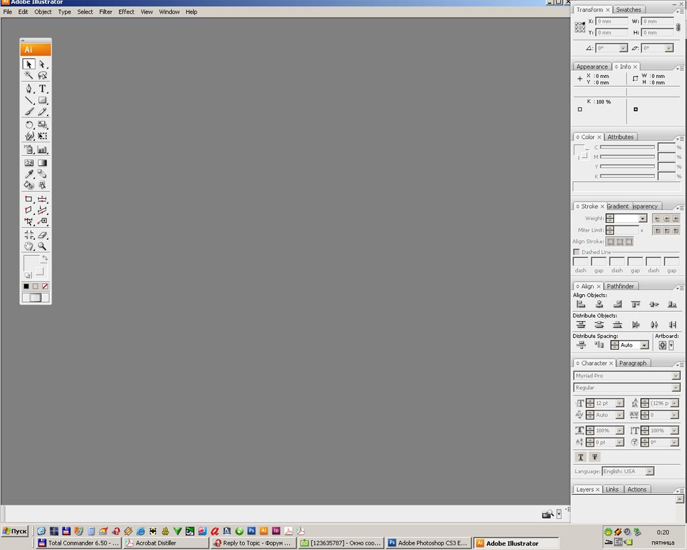
Task: Click Vertical Align Top button
Action: pyautogui.click(x=636, y=304)
